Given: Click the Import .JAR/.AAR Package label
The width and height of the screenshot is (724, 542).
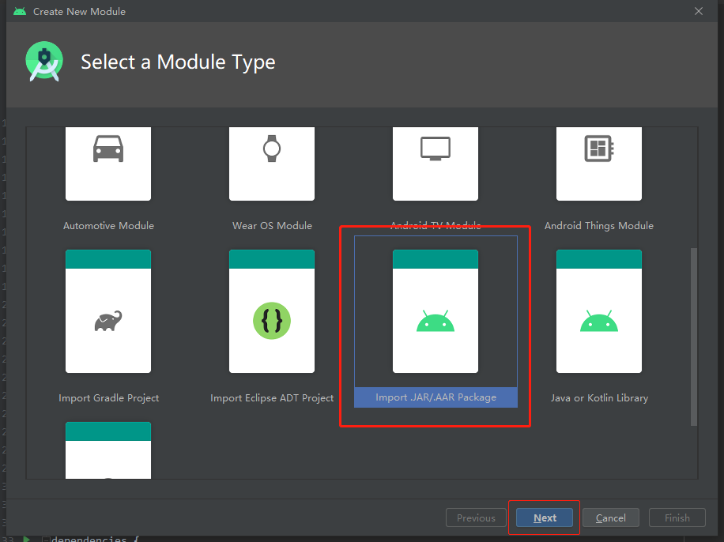Looking at the screenshot, I should (x=436, y=397).
